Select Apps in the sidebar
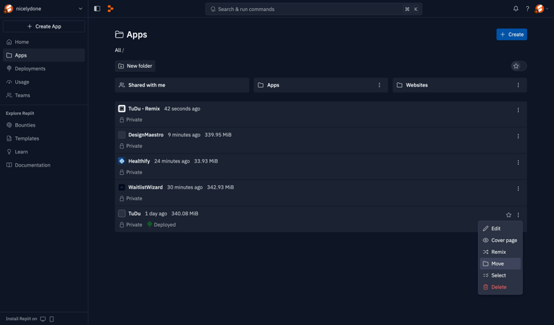 [x=44, y=55]
